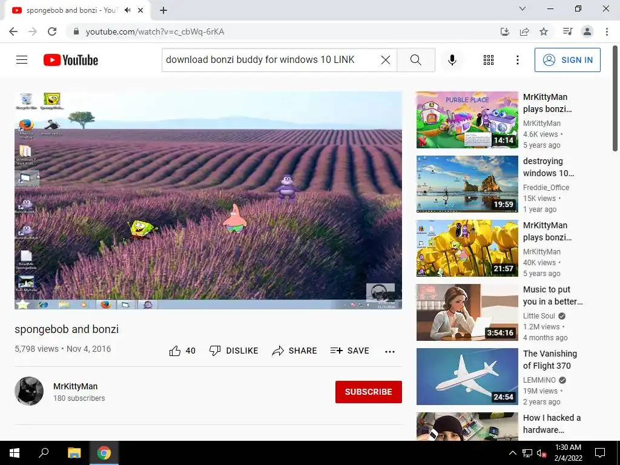Show hidden tray icons chevron

pos(512,453)
